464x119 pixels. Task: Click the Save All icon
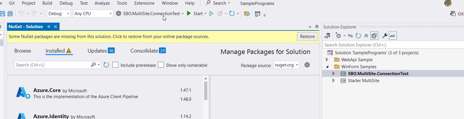(10, 14)
